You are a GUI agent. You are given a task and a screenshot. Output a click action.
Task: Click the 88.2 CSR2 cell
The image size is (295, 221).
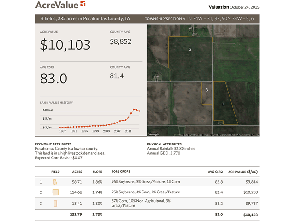pyautogui.click(x=219, y=204)
